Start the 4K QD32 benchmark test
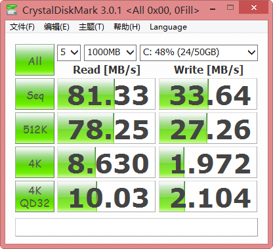This screenshot has height=249, width=273. (35, 196)
